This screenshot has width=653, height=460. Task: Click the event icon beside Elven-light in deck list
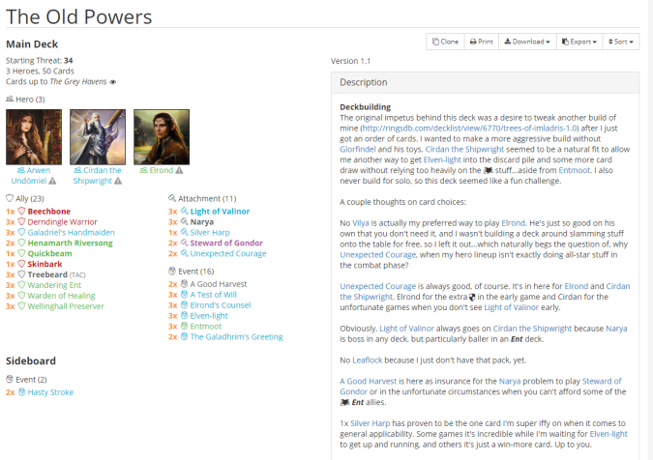click(x=184, y=316)
